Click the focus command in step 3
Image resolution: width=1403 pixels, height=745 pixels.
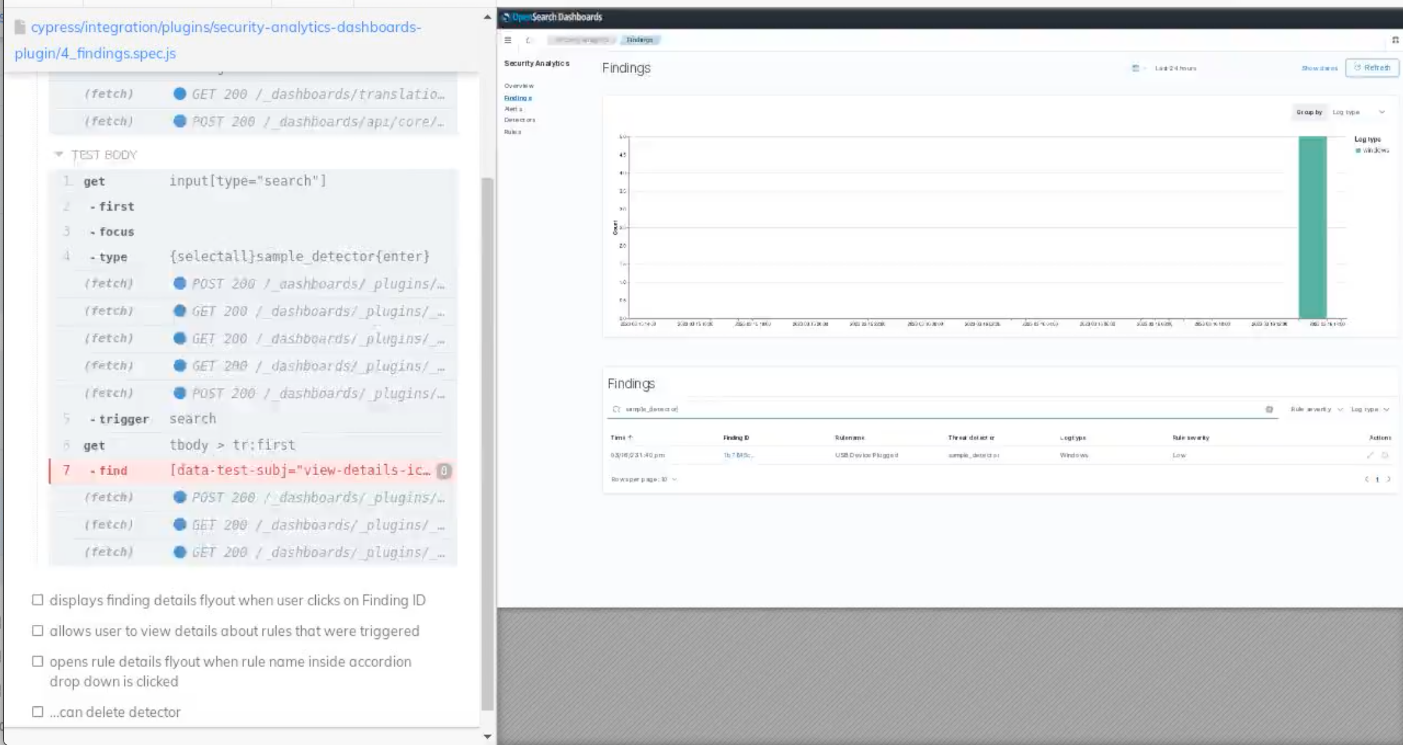[x=253, y=232]
